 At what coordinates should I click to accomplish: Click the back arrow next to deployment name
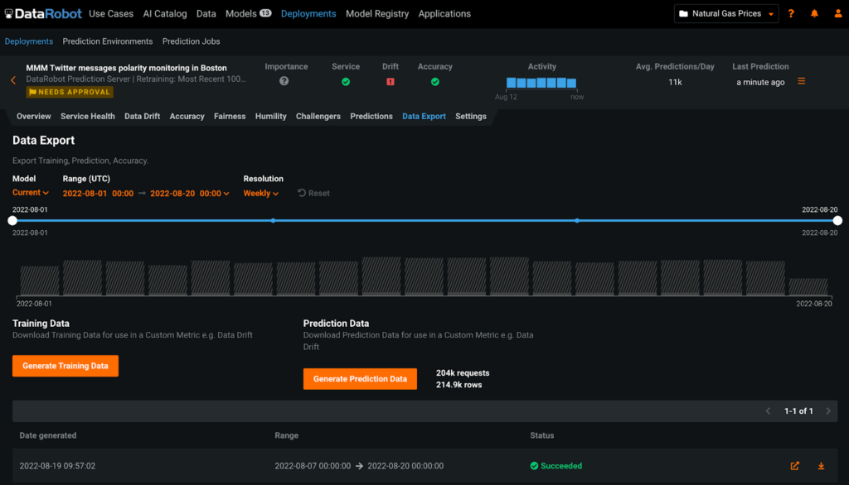(12, 81)
